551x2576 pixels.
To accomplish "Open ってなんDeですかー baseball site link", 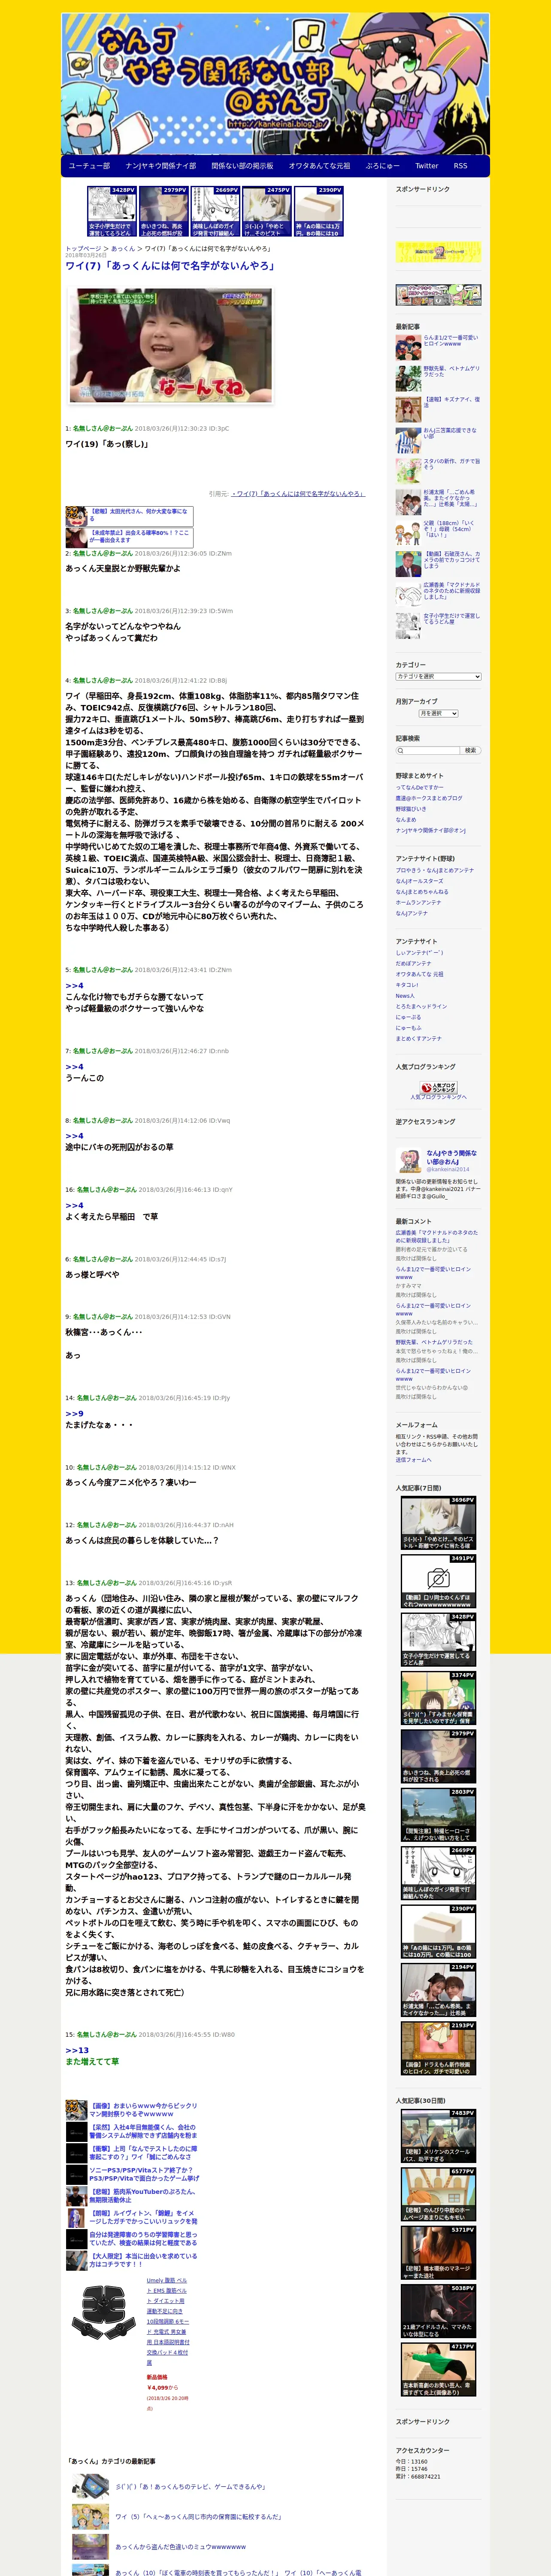I will [x=421, y=787].
